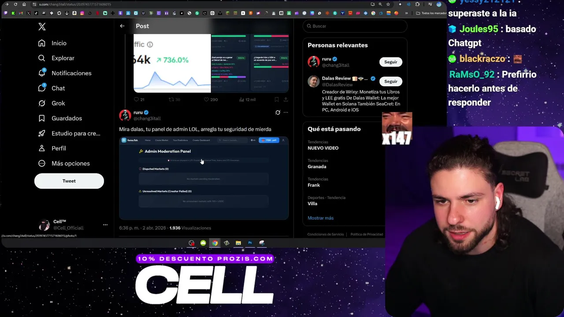Viewport: 564px width, 317px height.
Task: Open ruru's avatar on the reply post
Action: pos(125,115)
